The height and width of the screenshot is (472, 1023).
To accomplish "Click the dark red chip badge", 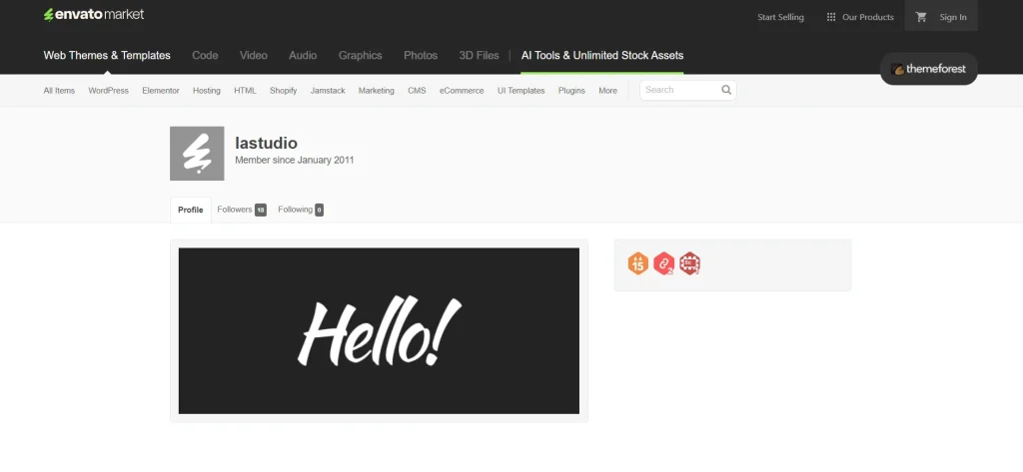I will (689, 264).
